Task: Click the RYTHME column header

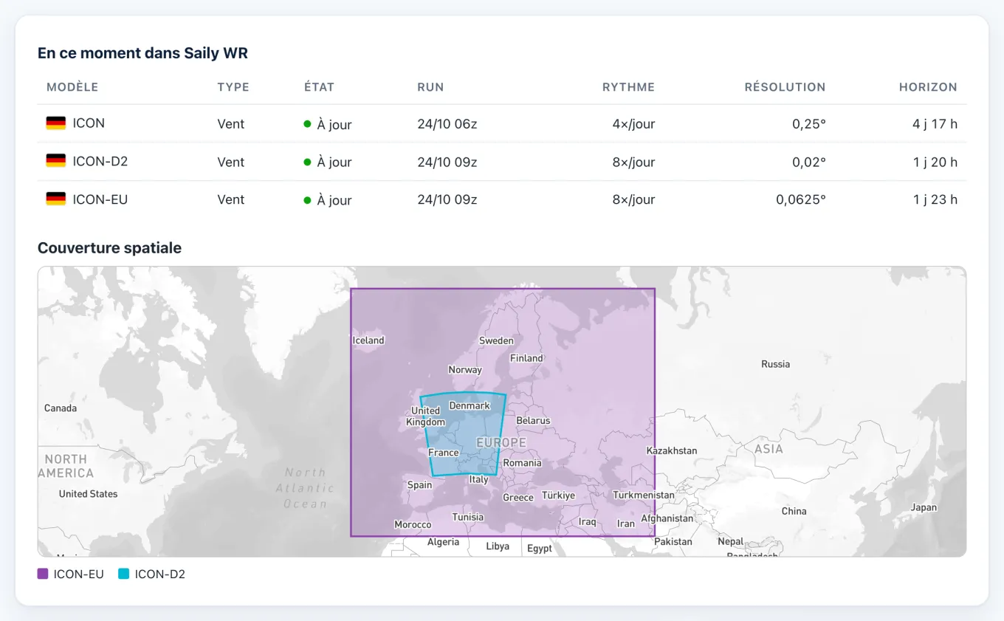Action: [x=628, y=87]
